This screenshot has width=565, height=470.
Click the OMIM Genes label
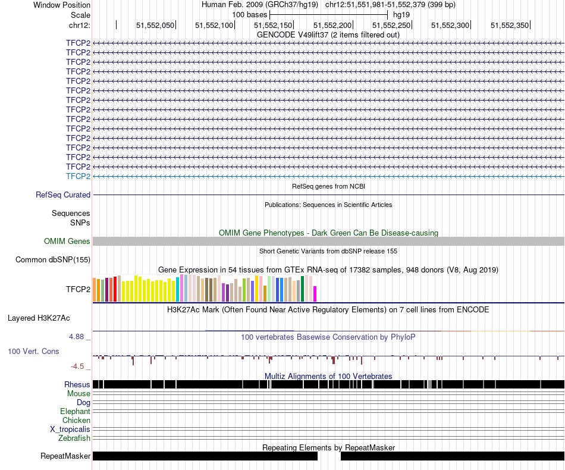(67, 241)
